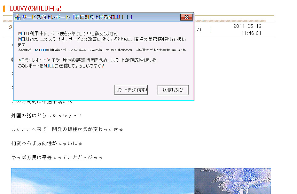Click the 11:46:01 post timestamp
This screenshot has width=297, height=194.
pyautogui.click(x=251, y=33)
